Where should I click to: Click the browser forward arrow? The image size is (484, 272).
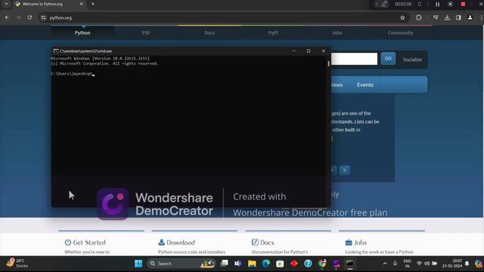[x=18, y=17]
